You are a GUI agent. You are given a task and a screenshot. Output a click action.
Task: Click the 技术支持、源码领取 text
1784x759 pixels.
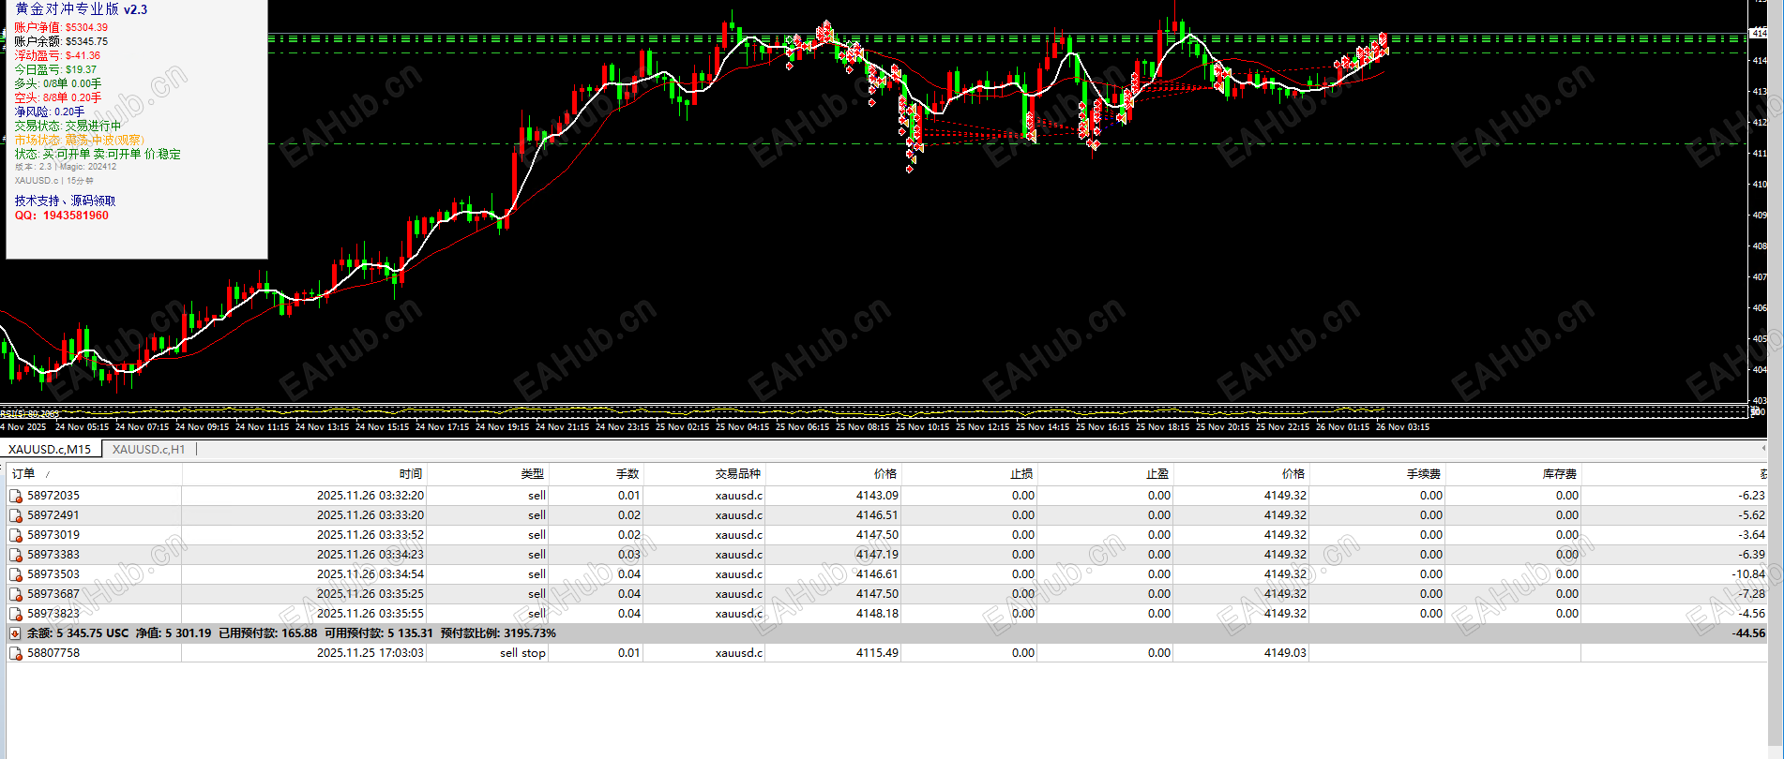click(66, 201)
